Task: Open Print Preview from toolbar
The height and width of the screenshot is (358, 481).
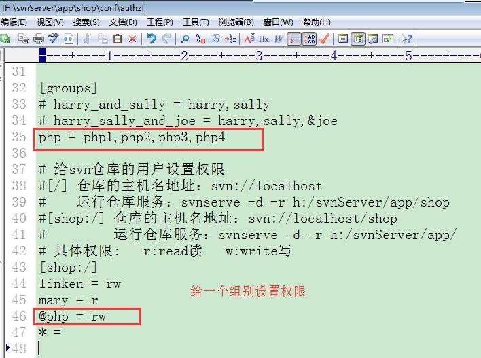Action: click(24, 39)
